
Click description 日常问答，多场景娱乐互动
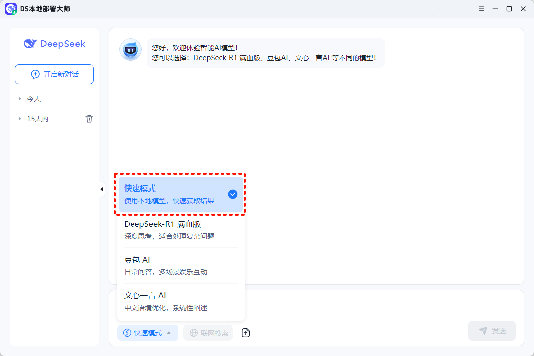(166, 272)
